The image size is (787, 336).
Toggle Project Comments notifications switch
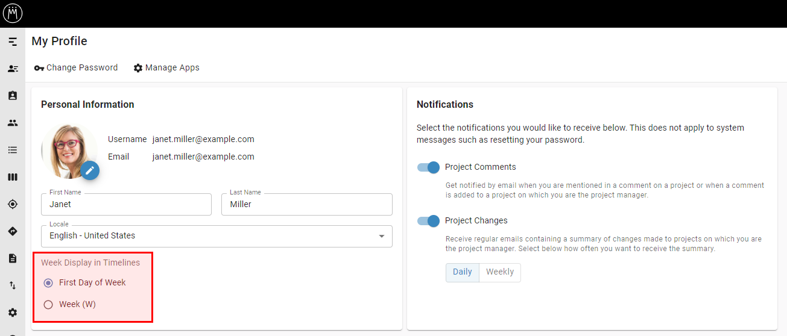[428, 167]
